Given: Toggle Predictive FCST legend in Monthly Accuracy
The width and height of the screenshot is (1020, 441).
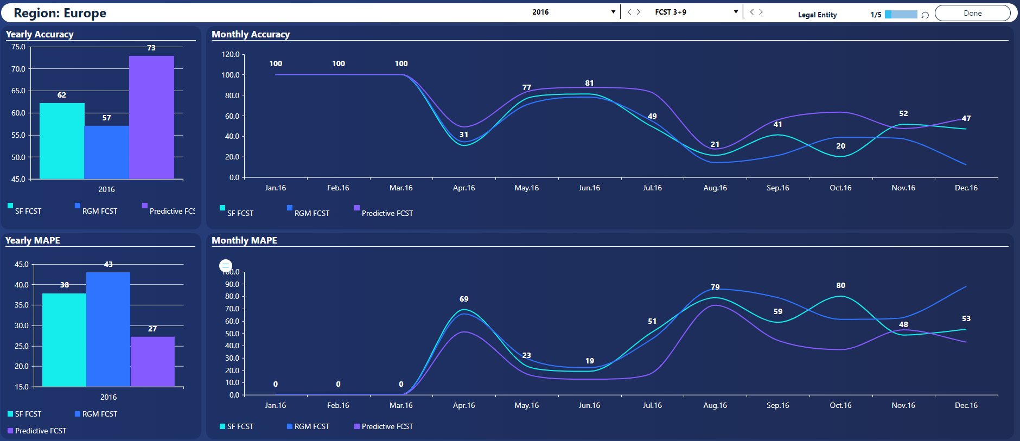Looking at the screenshot, I should click(x=384, y=212).
